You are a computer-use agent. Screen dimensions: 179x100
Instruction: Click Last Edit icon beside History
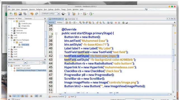[x=67, y=22]
